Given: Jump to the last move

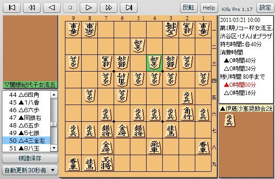Looking at the screenshot, I should (x=128, y=8).
